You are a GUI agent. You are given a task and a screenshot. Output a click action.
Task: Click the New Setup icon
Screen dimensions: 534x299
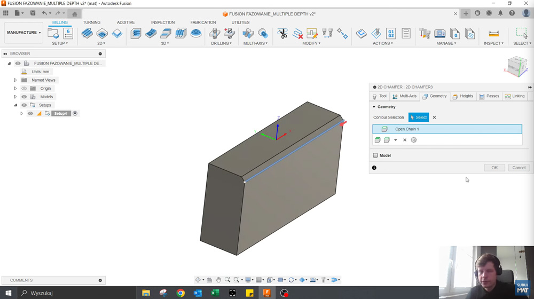pos(53,34)
